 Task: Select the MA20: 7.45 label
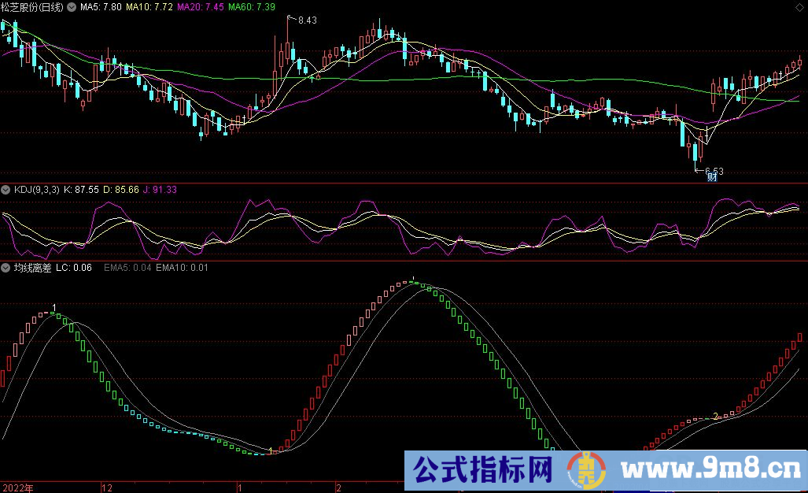201,7
